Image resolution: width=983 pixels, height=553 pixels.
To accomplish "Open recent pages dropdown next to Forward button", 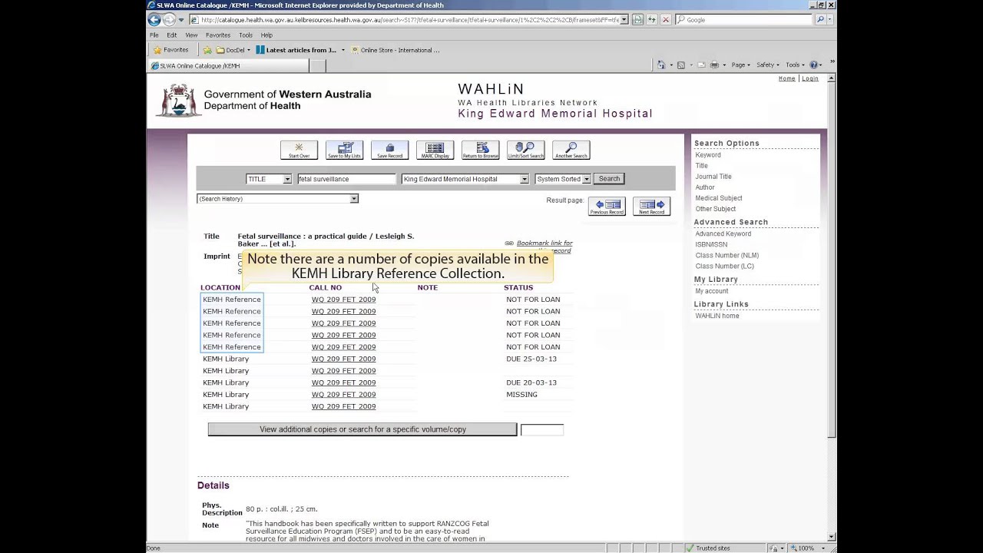I will 181,20.
